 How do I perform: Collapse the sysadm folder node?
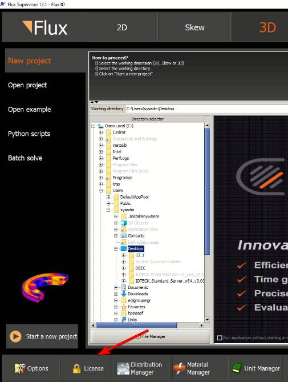coord(108,210)
